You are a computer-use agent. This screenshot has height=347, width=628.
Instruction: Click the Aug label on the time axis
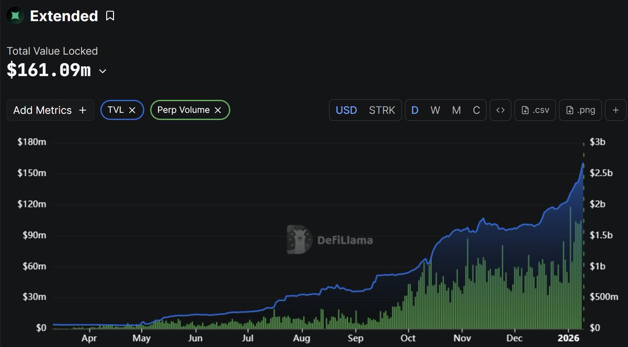[x=302, y=338]
